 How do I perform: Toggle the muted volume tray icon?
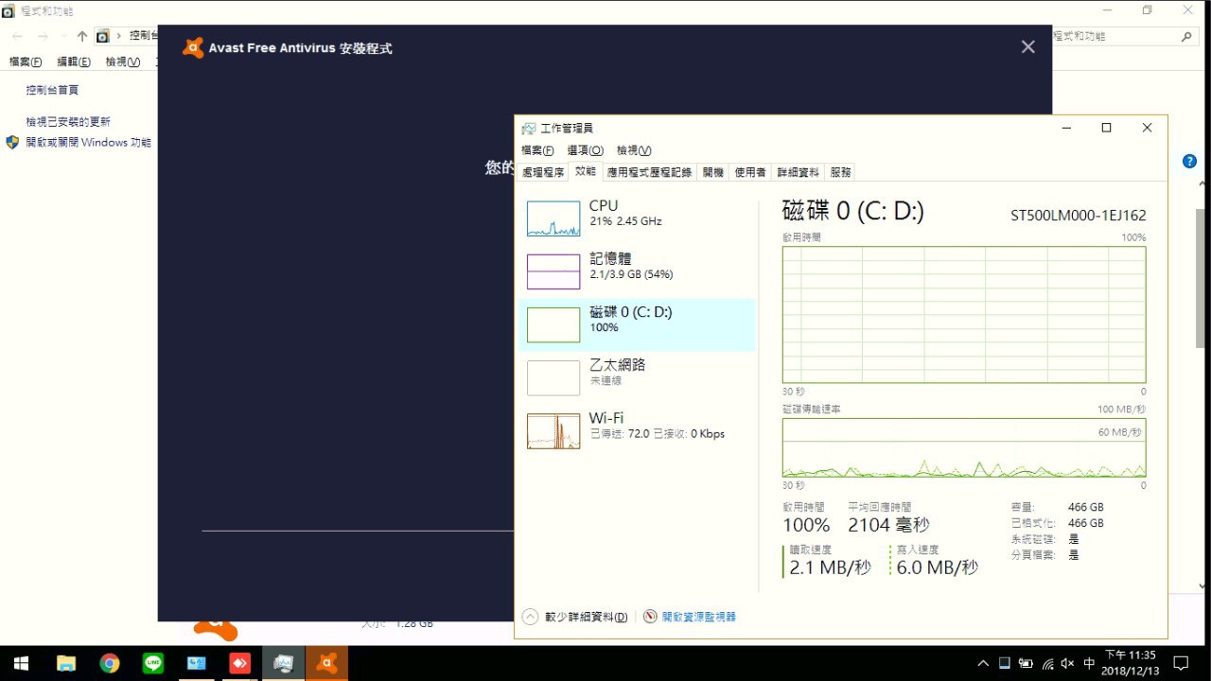coord(1067,663)
